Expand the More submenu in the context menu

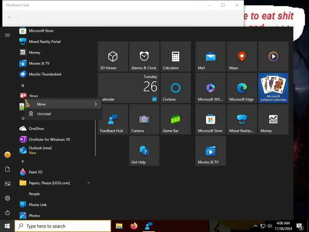pyautogui.click(x=63, y=104)
